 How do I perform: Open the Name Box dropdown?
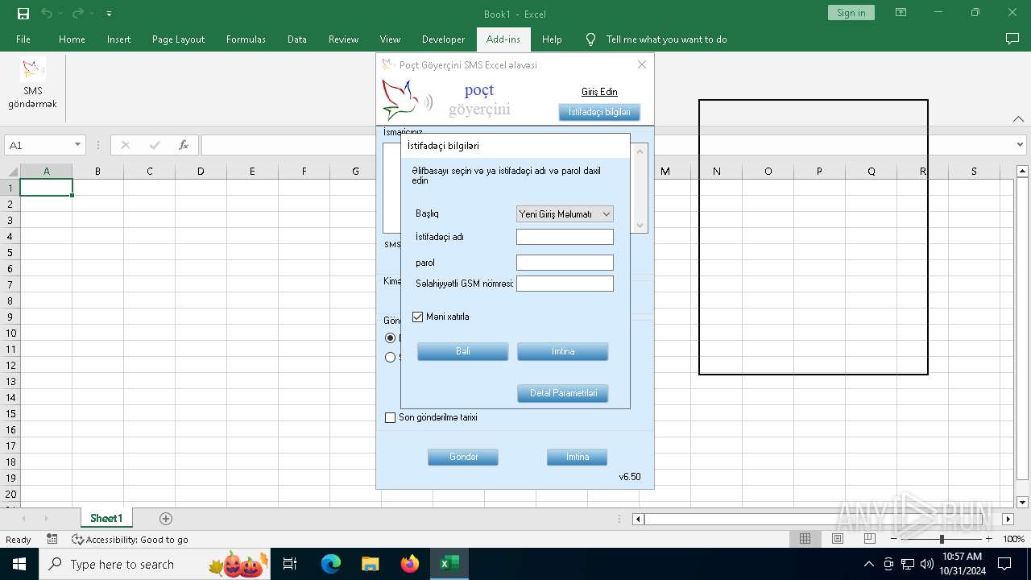click(78, 145)
